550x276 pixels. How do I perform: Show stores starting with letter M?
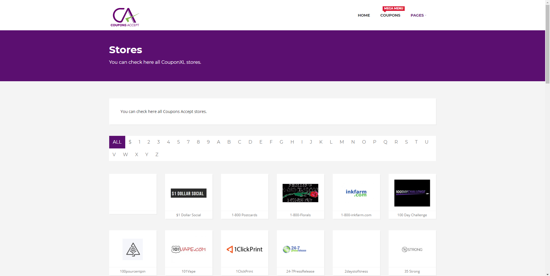coord(342,142)
